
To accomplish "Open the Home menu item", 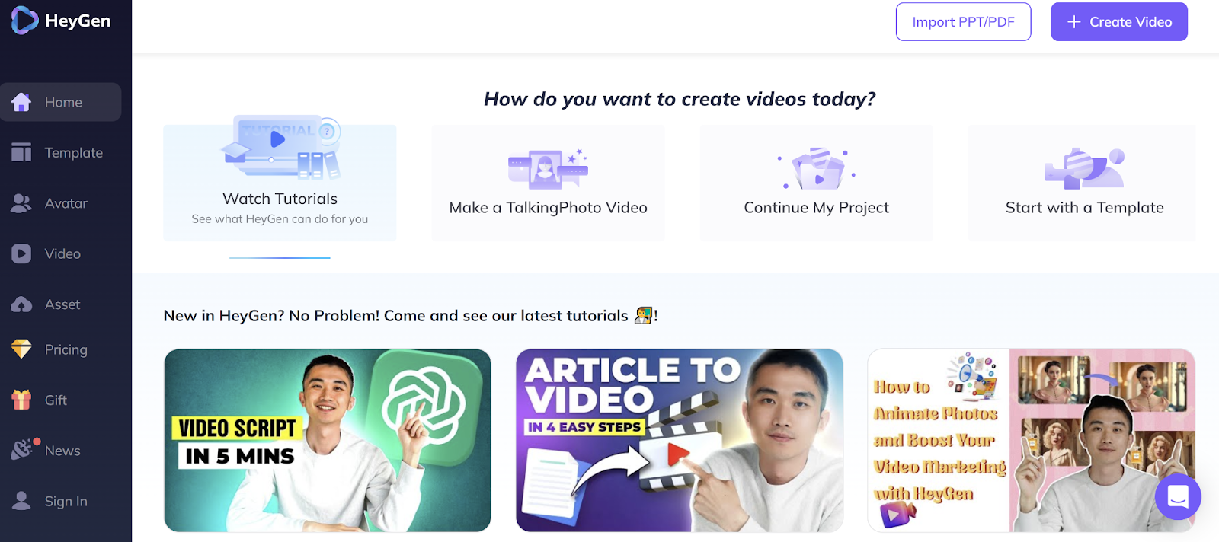I will [x=61, y=102].
